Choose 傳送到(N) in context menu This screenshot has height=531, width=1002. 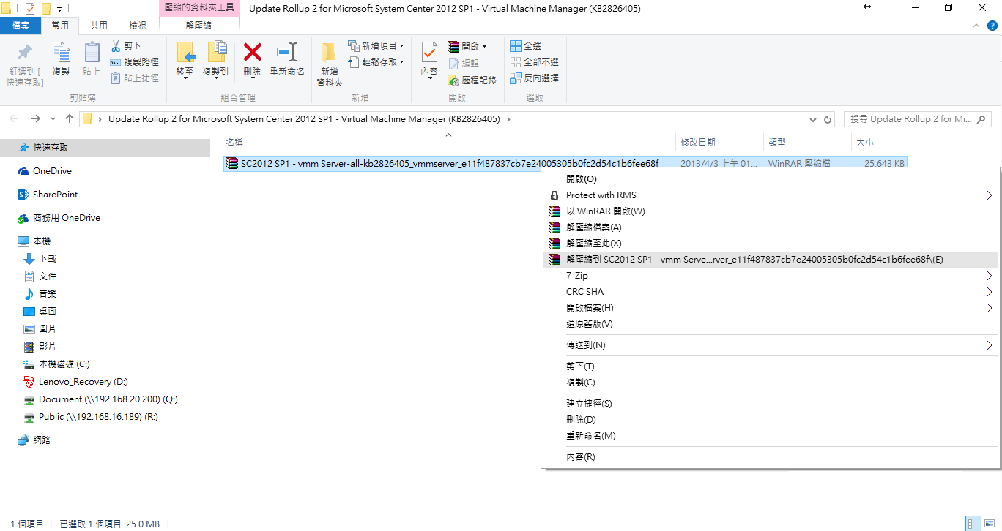pos(771,345)
